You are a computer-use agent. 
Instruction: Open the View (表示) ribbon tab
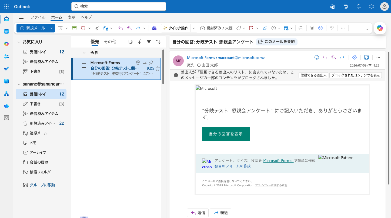(x=72, y=17)
